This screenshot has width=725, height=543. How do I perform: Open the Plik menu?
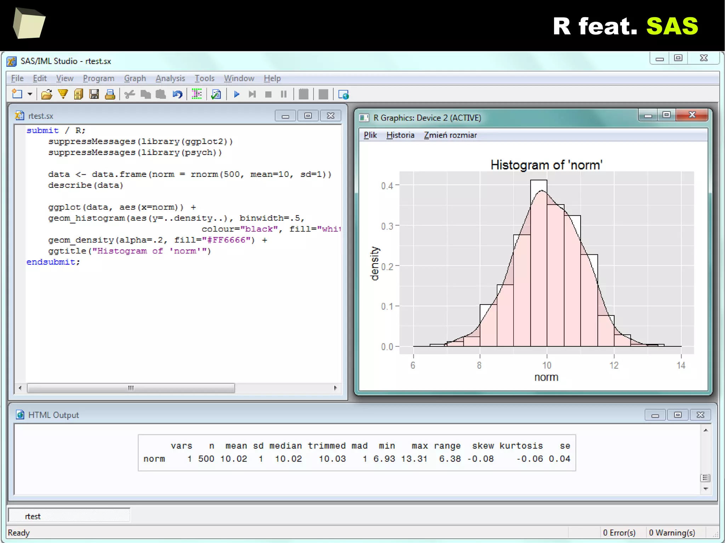click(370, 135)
